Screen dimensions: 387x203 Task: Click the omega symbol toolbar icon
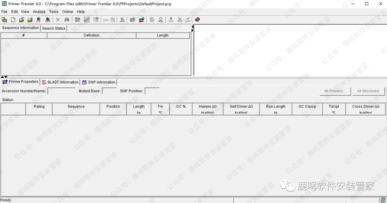(x=161, y=20)
